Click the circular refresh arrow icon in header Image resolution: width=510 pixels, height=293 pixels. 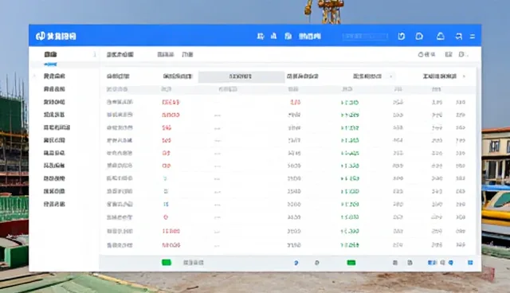coord(402,37)
